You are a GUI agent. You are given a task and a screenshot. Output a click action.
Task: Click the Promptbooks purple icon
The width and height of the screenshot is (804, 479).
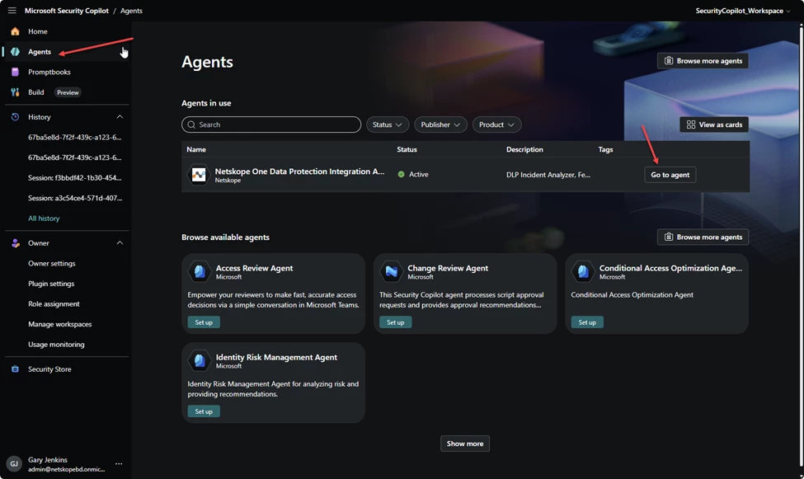point(16,72)
